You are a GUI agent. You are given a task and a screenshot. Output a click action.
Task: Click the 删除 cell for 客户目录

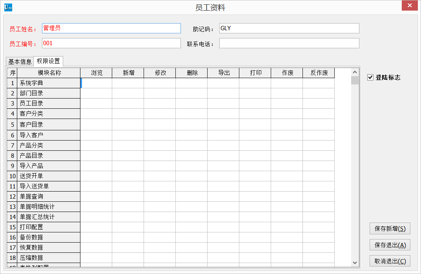[191, 124]
